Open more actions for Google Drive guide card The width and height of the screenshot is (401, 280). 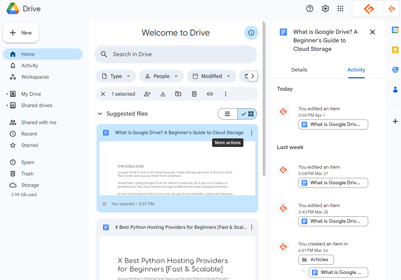(x=252, y=133)
